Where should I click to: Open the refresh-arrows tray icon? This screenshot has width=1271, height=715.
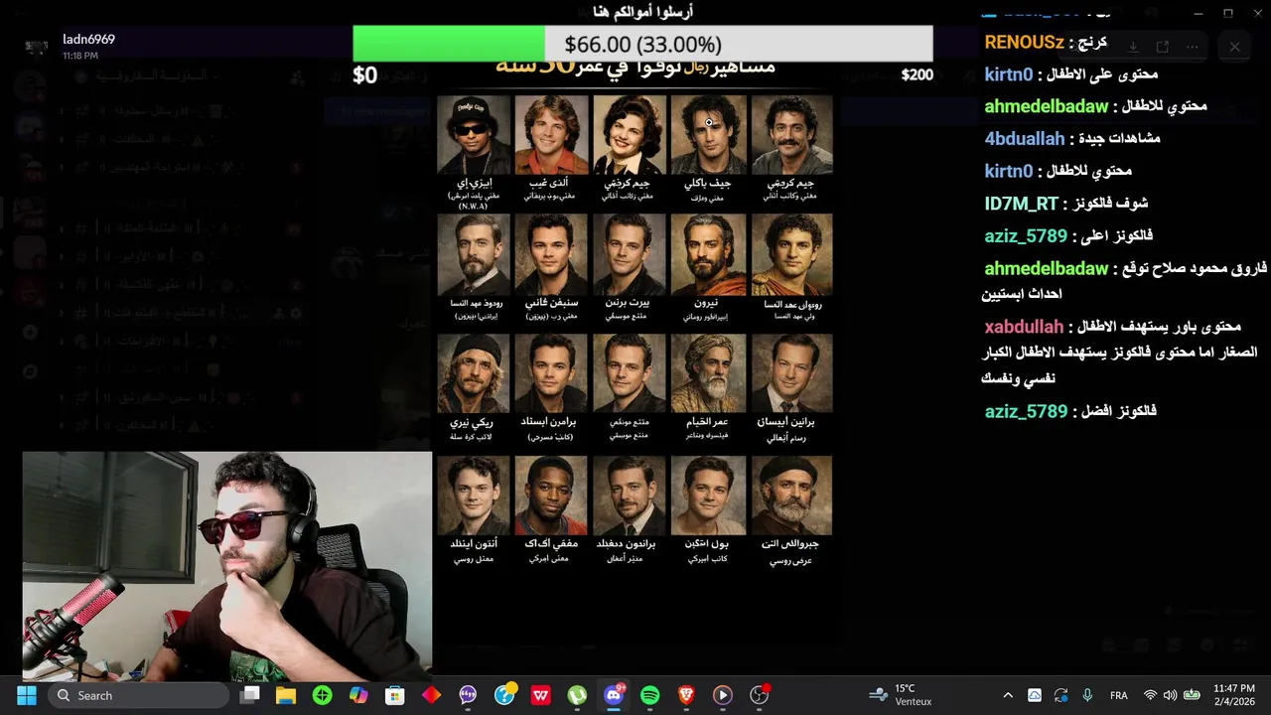(x=1061, y=695)
